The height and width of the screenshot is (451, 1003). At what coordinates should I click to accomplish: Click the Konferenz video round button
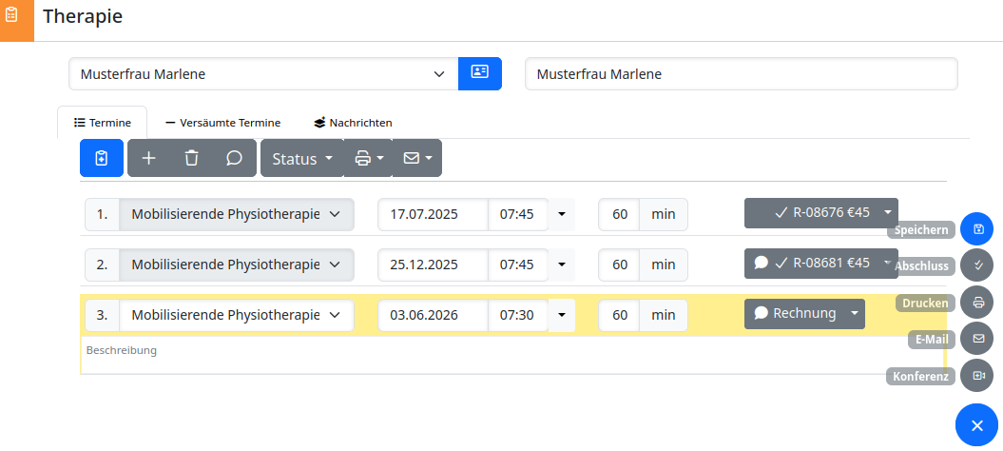coord(976,376)
